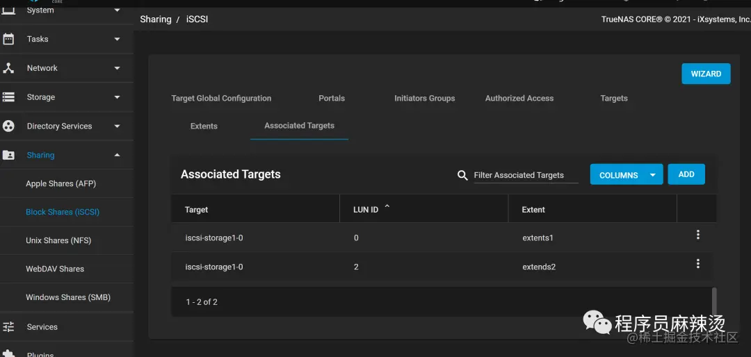Screen dimensions: 751x357
Task: Click the Directory Services circle icon
Action: (x=8, y=126)
